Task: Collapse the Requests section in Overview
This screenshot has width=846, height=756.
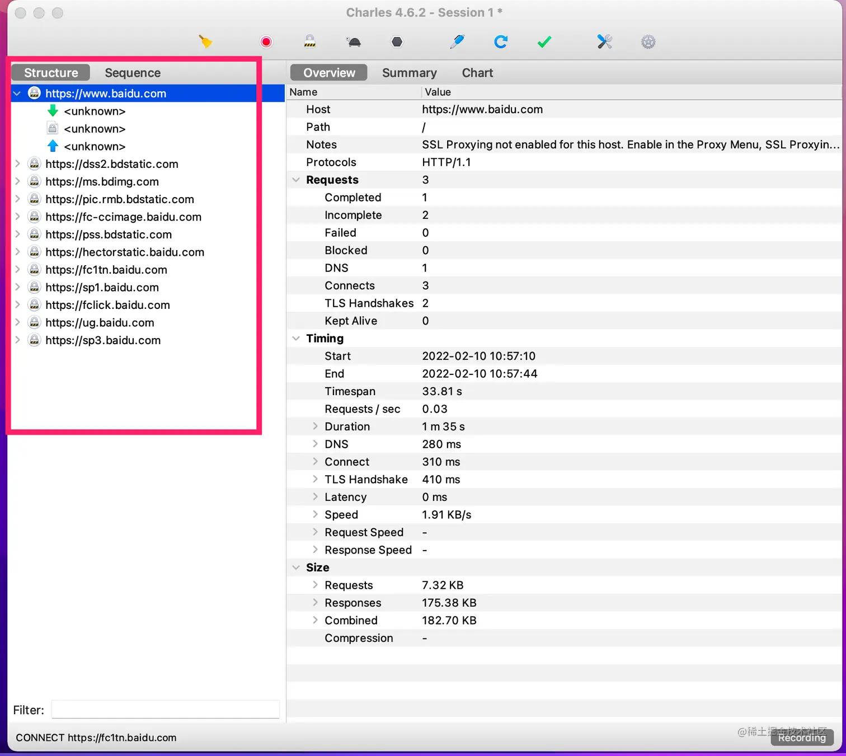Action: click(x=296, y=180)
